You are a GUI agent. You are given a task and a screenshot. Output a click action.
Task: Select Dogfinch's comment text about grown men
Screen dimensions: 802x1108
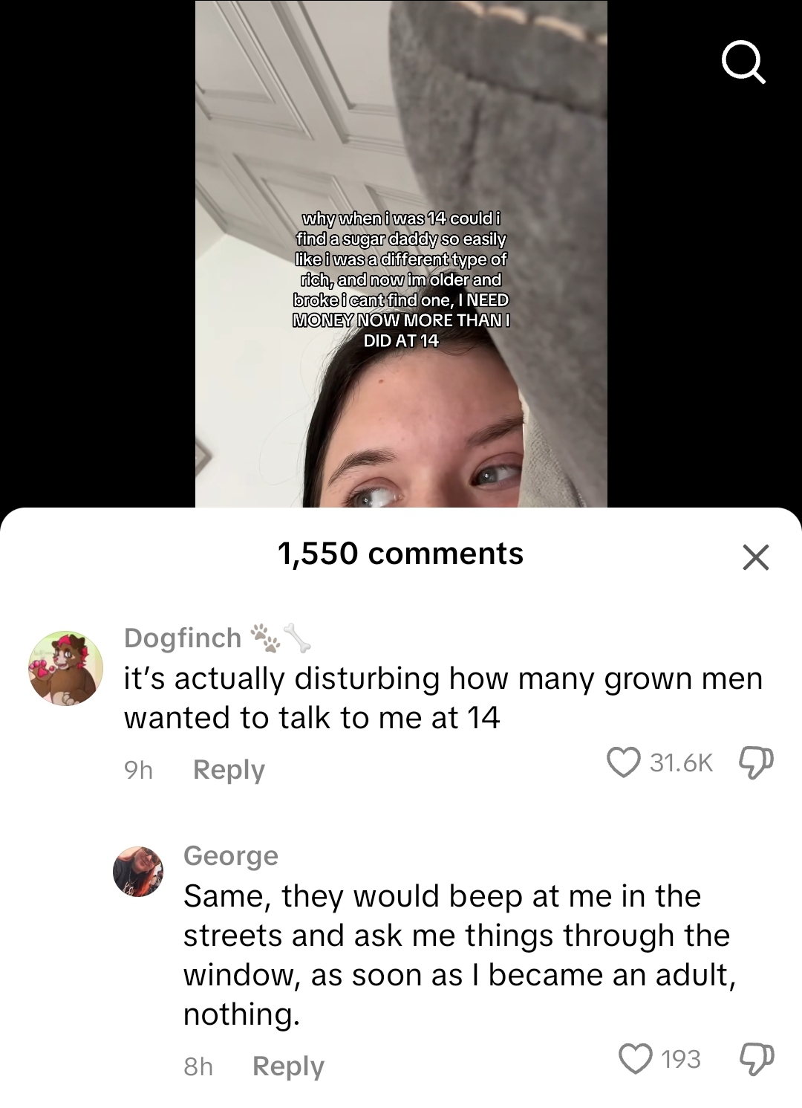pos(443,698)
